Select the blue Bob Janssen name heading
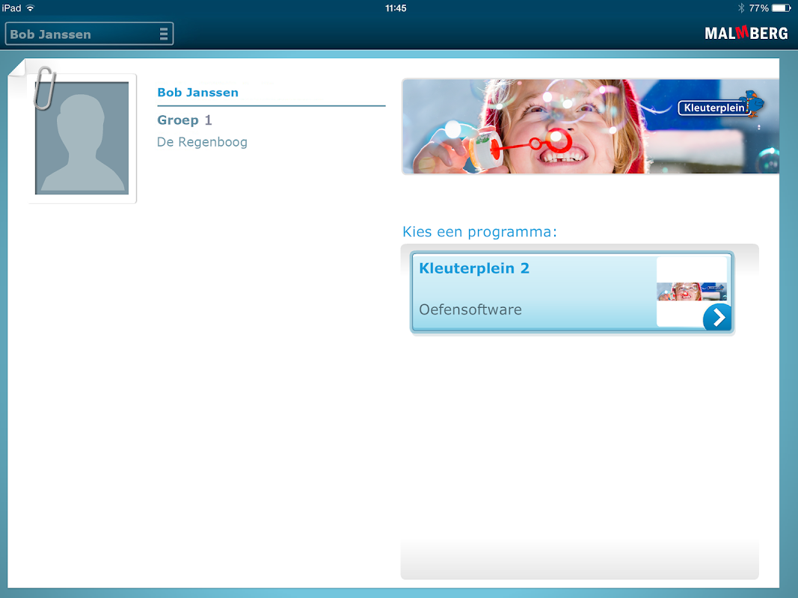This screenshot has height=598, width=798. (x=198, y=93)
